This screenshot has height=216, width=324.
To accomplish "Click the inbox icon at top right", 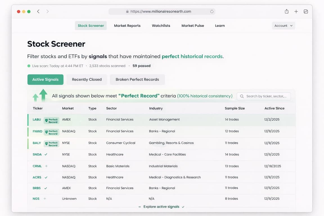I will [x=305, y=11].
